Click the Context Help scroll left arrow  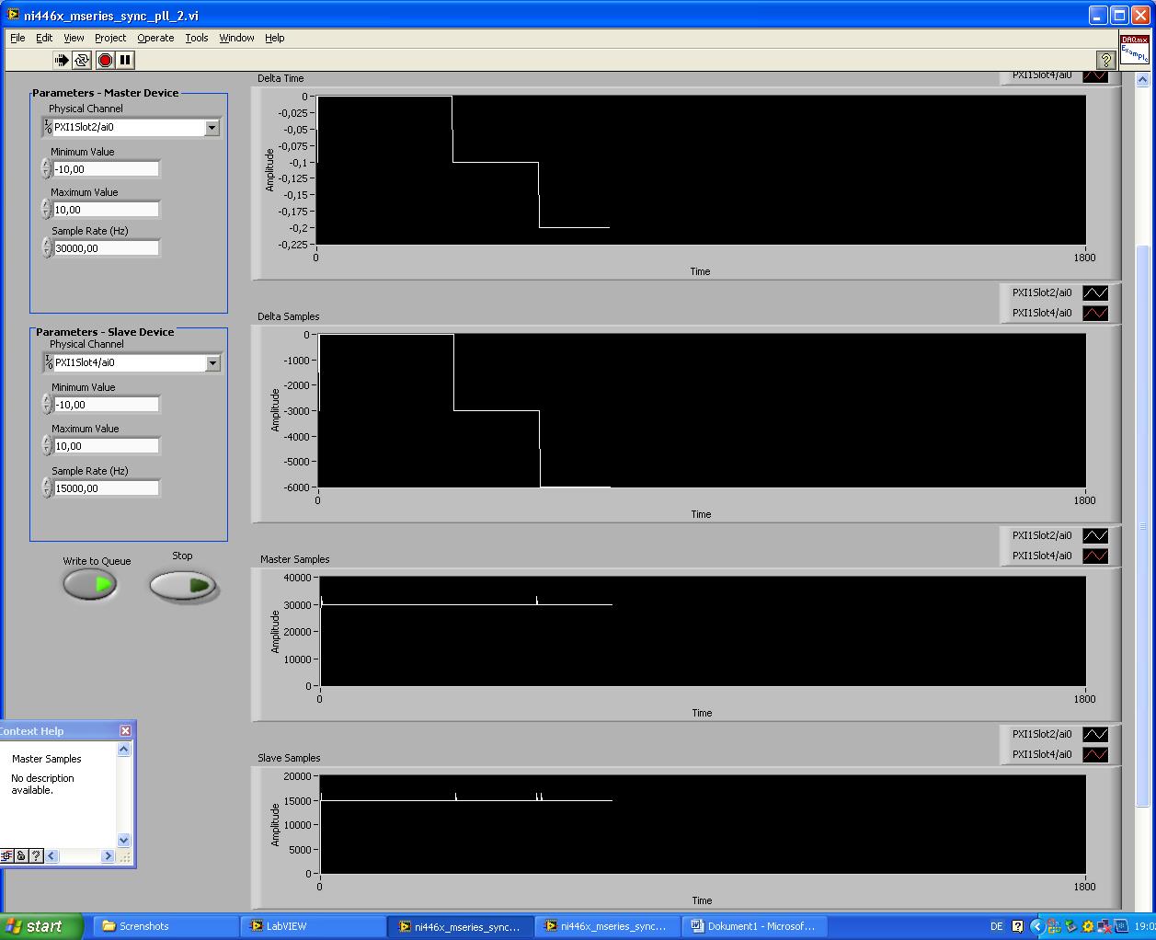pos(52,855)
